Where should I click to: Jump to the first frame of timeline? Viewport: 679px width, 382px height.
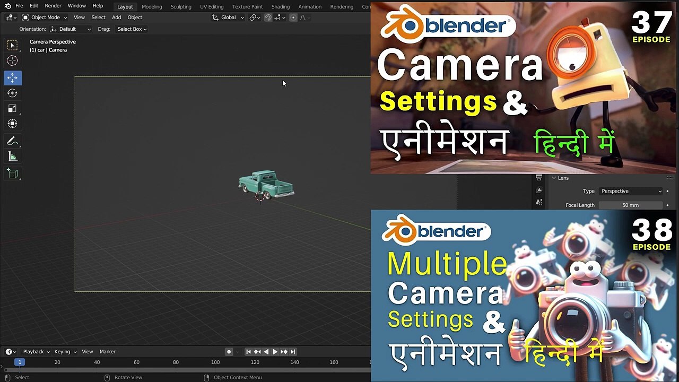tap(248, 352)
